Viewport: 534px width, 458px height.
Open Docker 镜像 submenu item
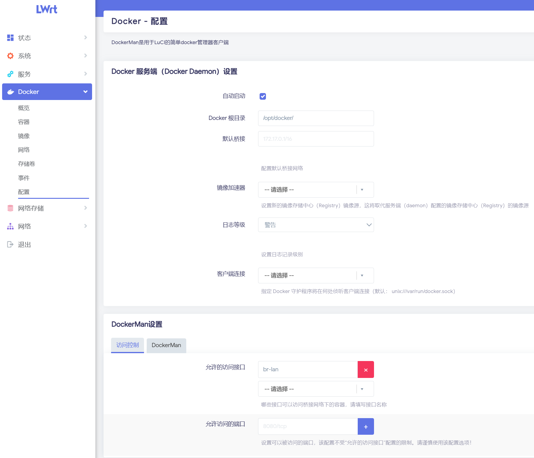(x=24, y=136)
